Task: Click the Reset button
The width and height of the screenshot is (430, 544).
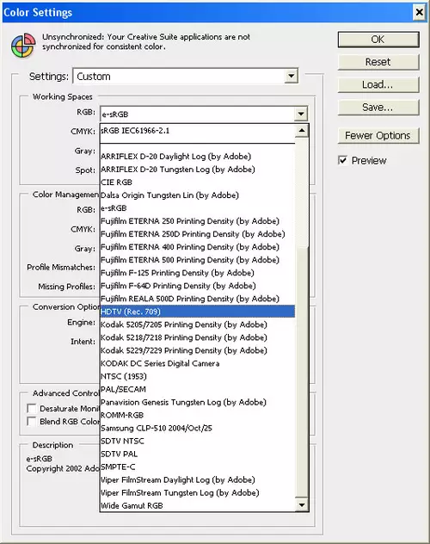Action: (x=378, y=62)
